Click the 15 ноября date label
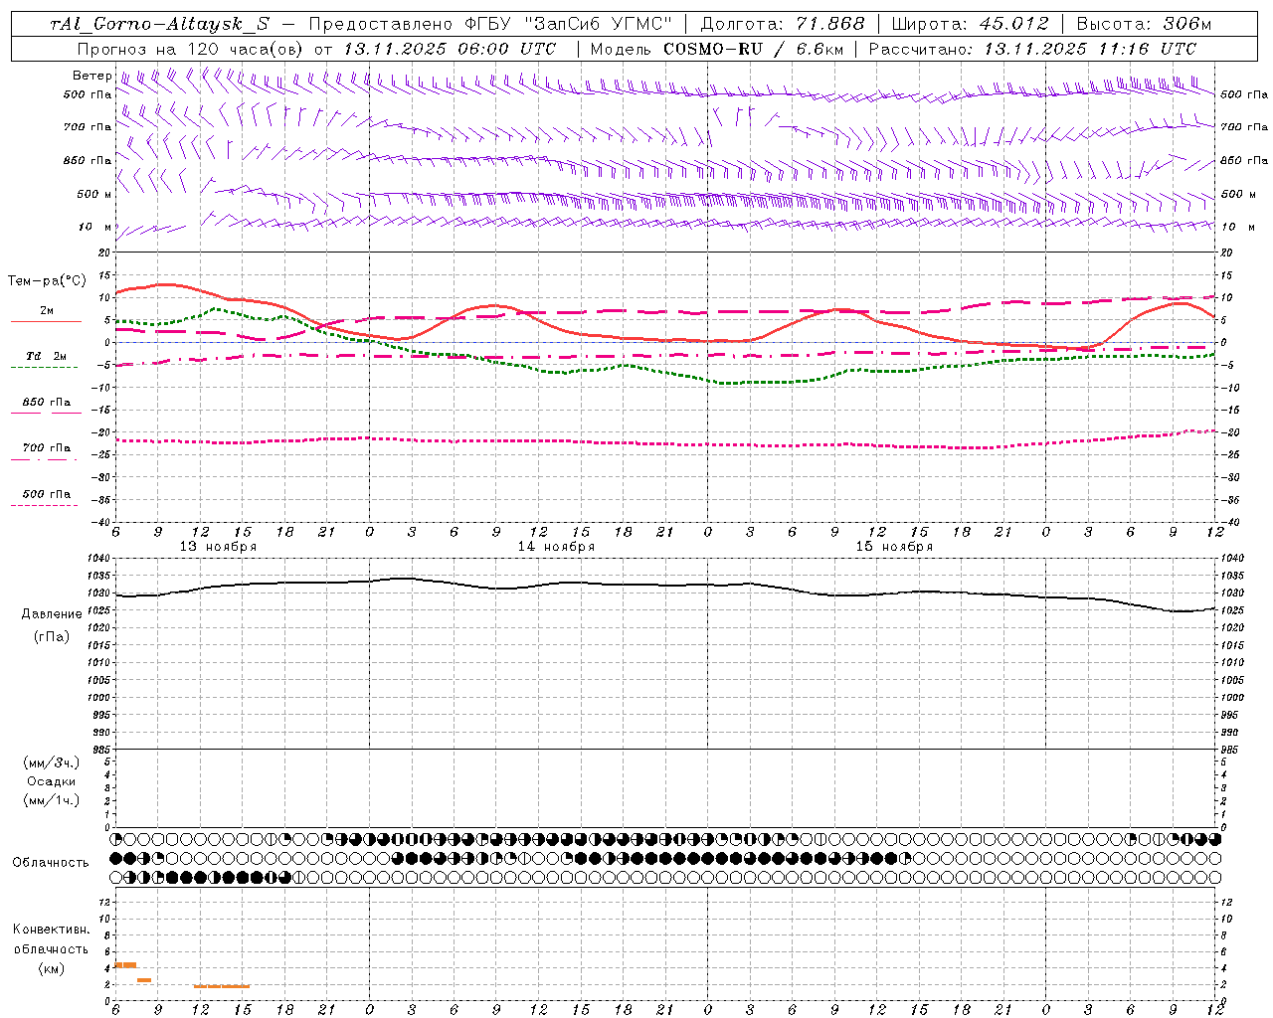Viewport: 1273px width, 1018px height. pos(894,547)
